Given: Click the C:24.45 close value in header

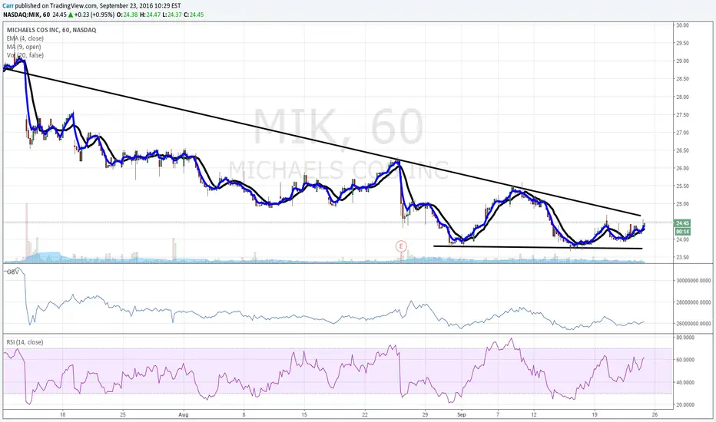Looking at the screenshot, I should pyautogui.click(x=194, y=15).
